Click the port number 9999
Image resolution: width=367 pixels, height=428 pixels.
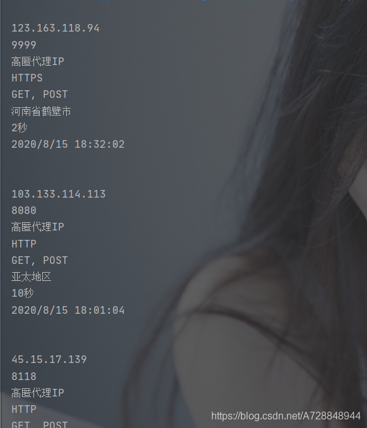click(x=24, y=45)
